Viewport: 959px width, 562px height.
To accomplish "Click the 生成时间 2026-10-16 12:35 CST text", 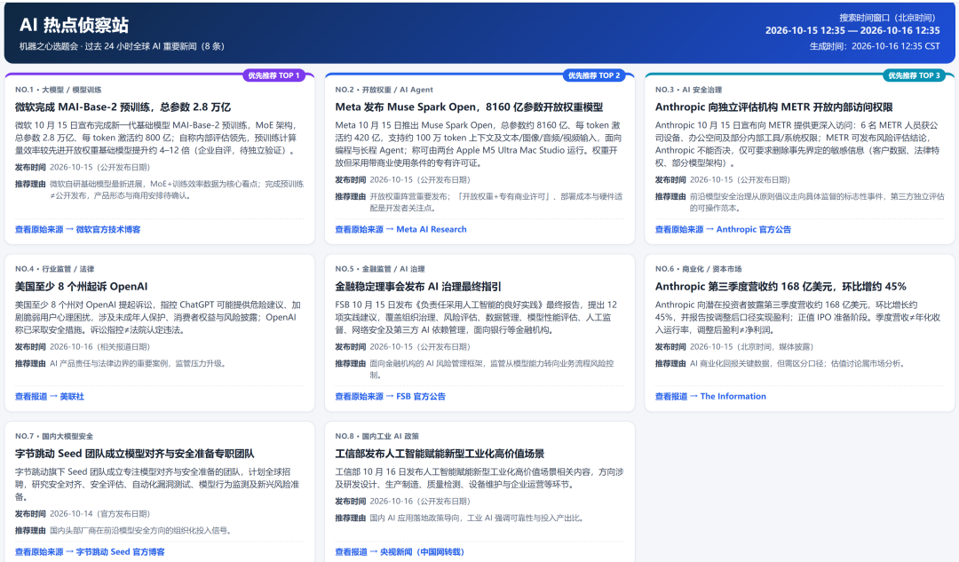I will (x=875, y=46).
